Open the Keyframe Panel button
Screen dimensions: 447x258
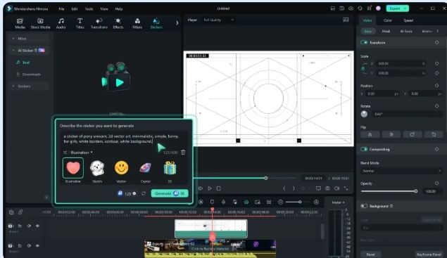[429, 254]
